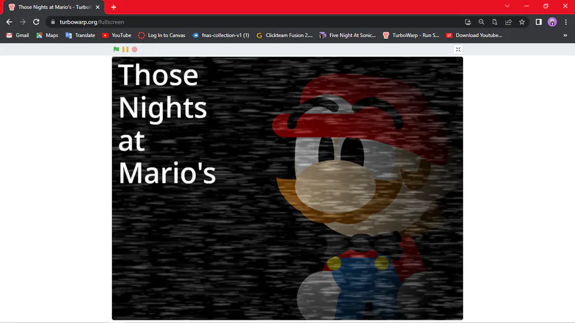The image size is (575, 323).
Task: Click the copy link icon in address bar
Action: 494,22
